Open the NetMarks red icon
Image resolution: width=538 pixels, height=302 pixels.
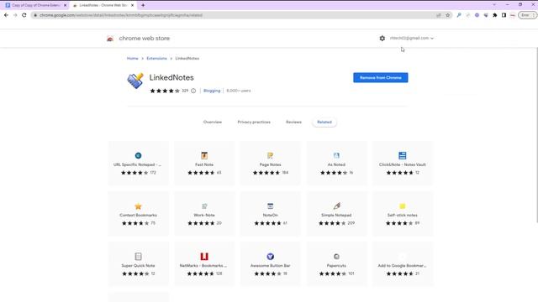pyautogui.click(x=204, y=257)
